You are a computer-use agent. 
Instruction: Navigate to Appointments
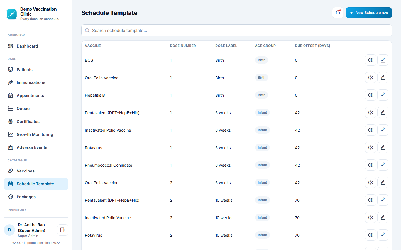pos(36,96)
